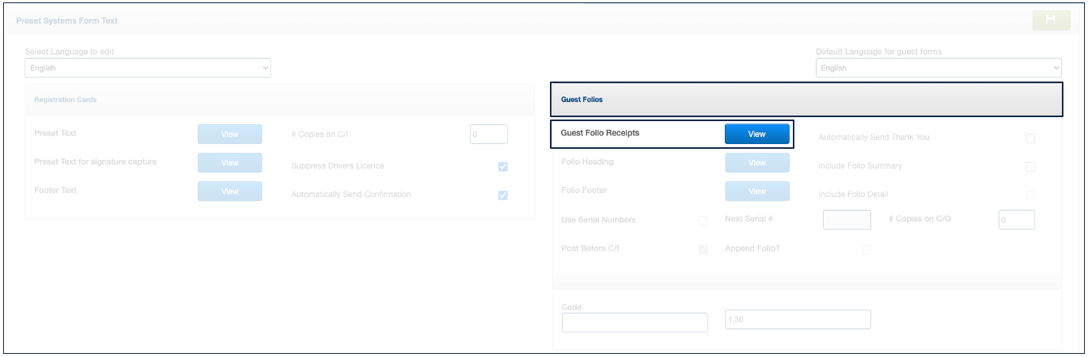
Task: View the Folio Heading text
Action: point(756,163)
